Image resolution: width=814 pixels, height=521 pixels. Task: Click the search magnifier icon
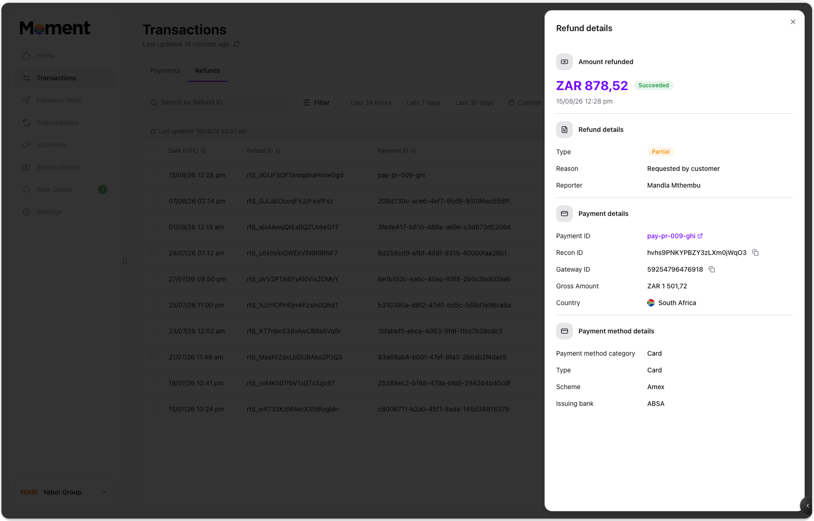[x=154, y=103]
